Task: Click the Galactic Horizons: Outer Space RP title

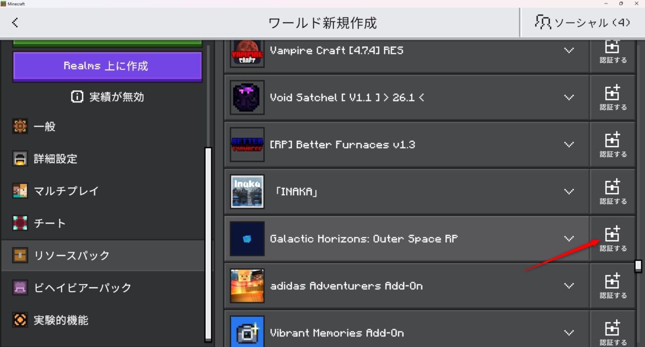Action: coord(364,239)
